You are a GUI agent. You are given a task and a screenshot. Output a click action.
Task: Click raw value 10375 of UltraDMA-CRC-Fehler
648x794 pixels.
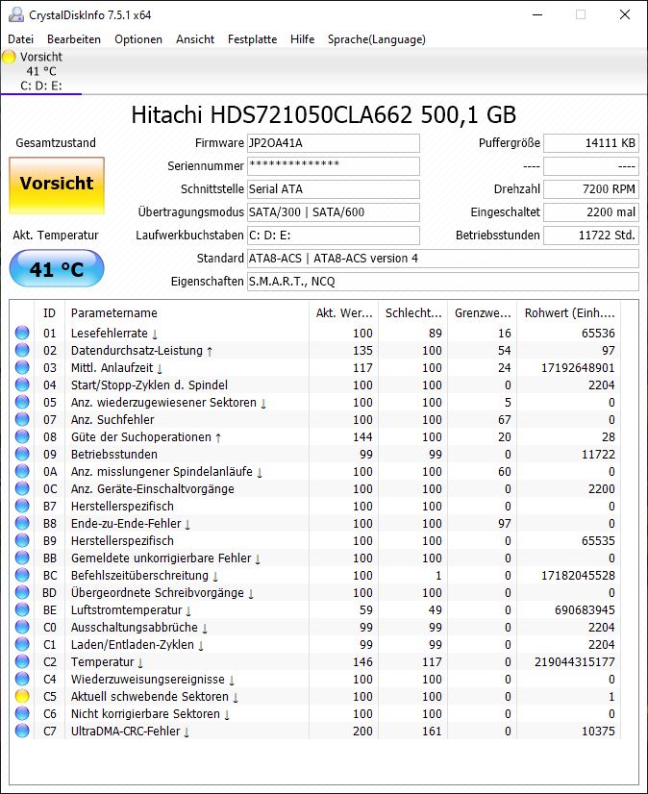[x=598, y=732]
